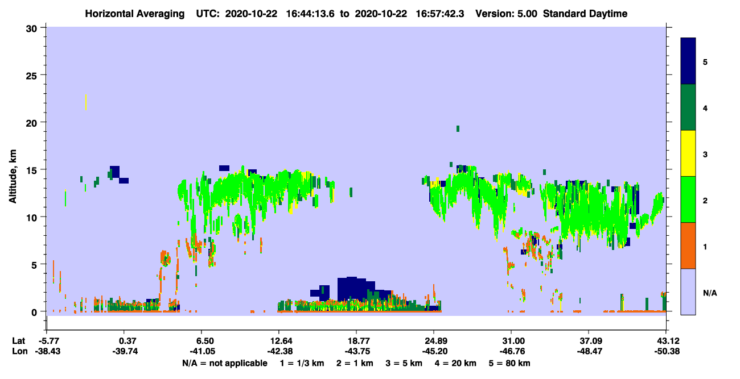The height and width of the screenshot is (379, 740).
Task: Click the '5 = 80 km' legend text
Action: [x=510, y=363]
